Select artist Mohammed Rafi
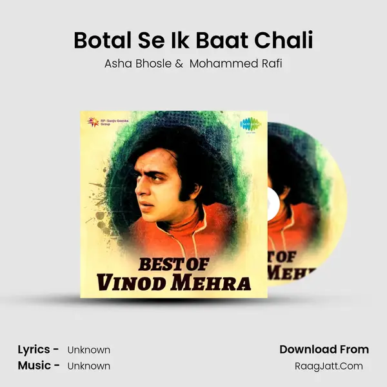Screen dimensions: 387x387 pos(235,64)
